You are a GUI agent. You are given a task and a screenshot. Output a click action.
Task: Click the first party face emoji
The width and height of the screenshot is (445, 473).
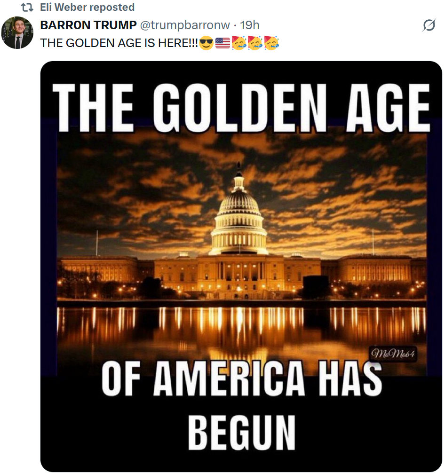click(239, 42)
